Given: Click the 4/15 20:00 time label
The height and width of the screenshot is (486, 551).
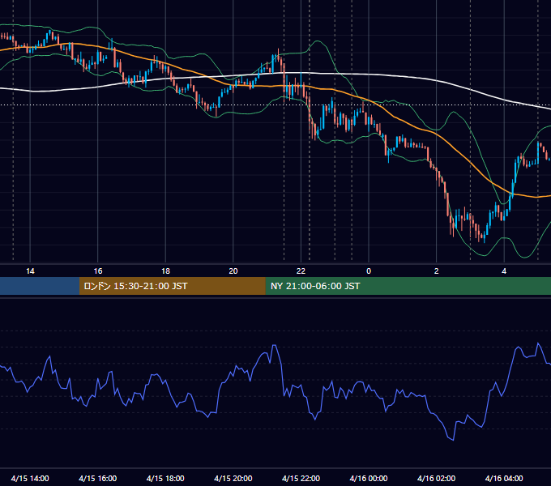Looking at the screenshot, I should 233,478.
